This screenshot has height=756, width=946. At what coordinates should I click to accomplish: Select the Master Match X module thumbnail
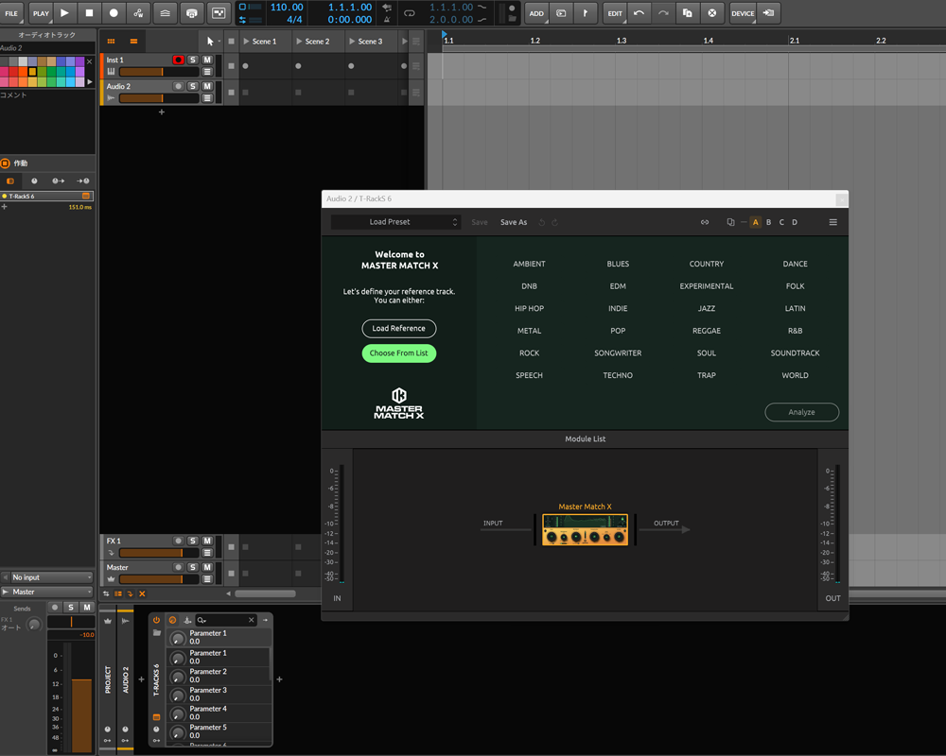click(x=586, y=530)
